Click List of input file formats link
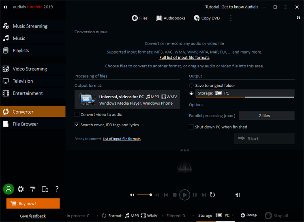 coord(122,139)
